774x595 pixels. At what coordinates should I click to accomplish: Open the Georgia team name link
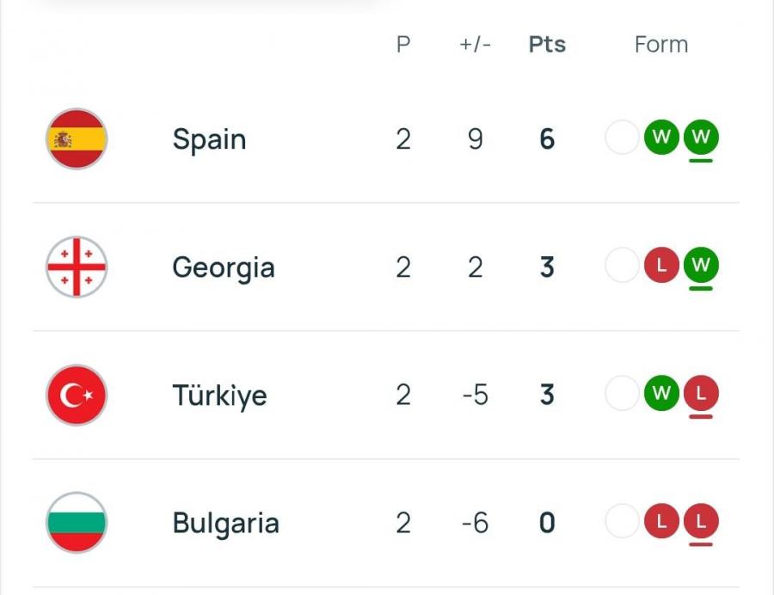224,268
